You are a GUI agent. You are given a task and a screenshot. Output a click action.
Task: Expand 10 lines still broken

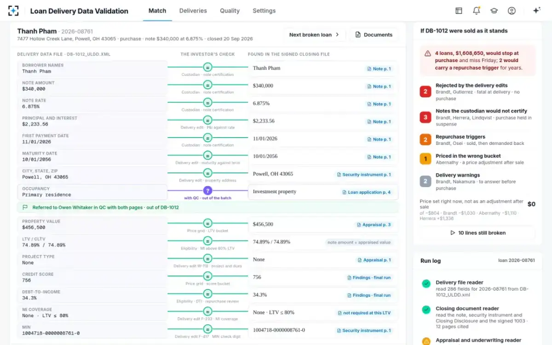[477, 233]
